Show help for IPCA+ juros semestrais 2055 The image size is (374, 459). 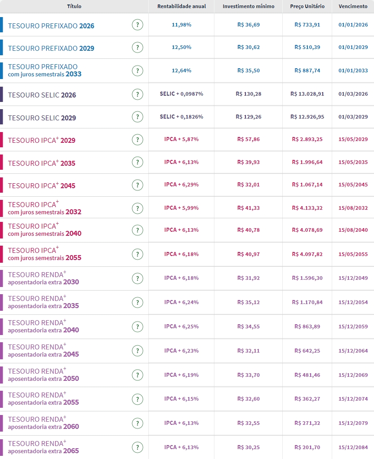pyautogui.click(x=138, y=254)
